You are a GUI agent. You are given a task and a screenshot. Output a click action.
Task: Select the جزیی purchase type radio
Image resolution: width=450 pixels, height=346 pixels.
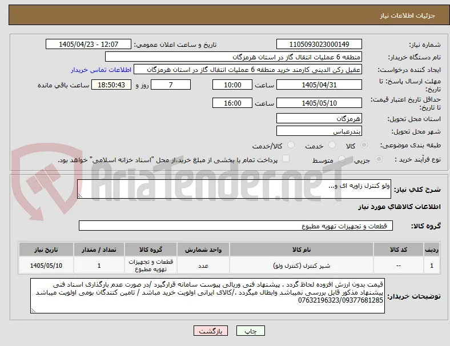379,159
